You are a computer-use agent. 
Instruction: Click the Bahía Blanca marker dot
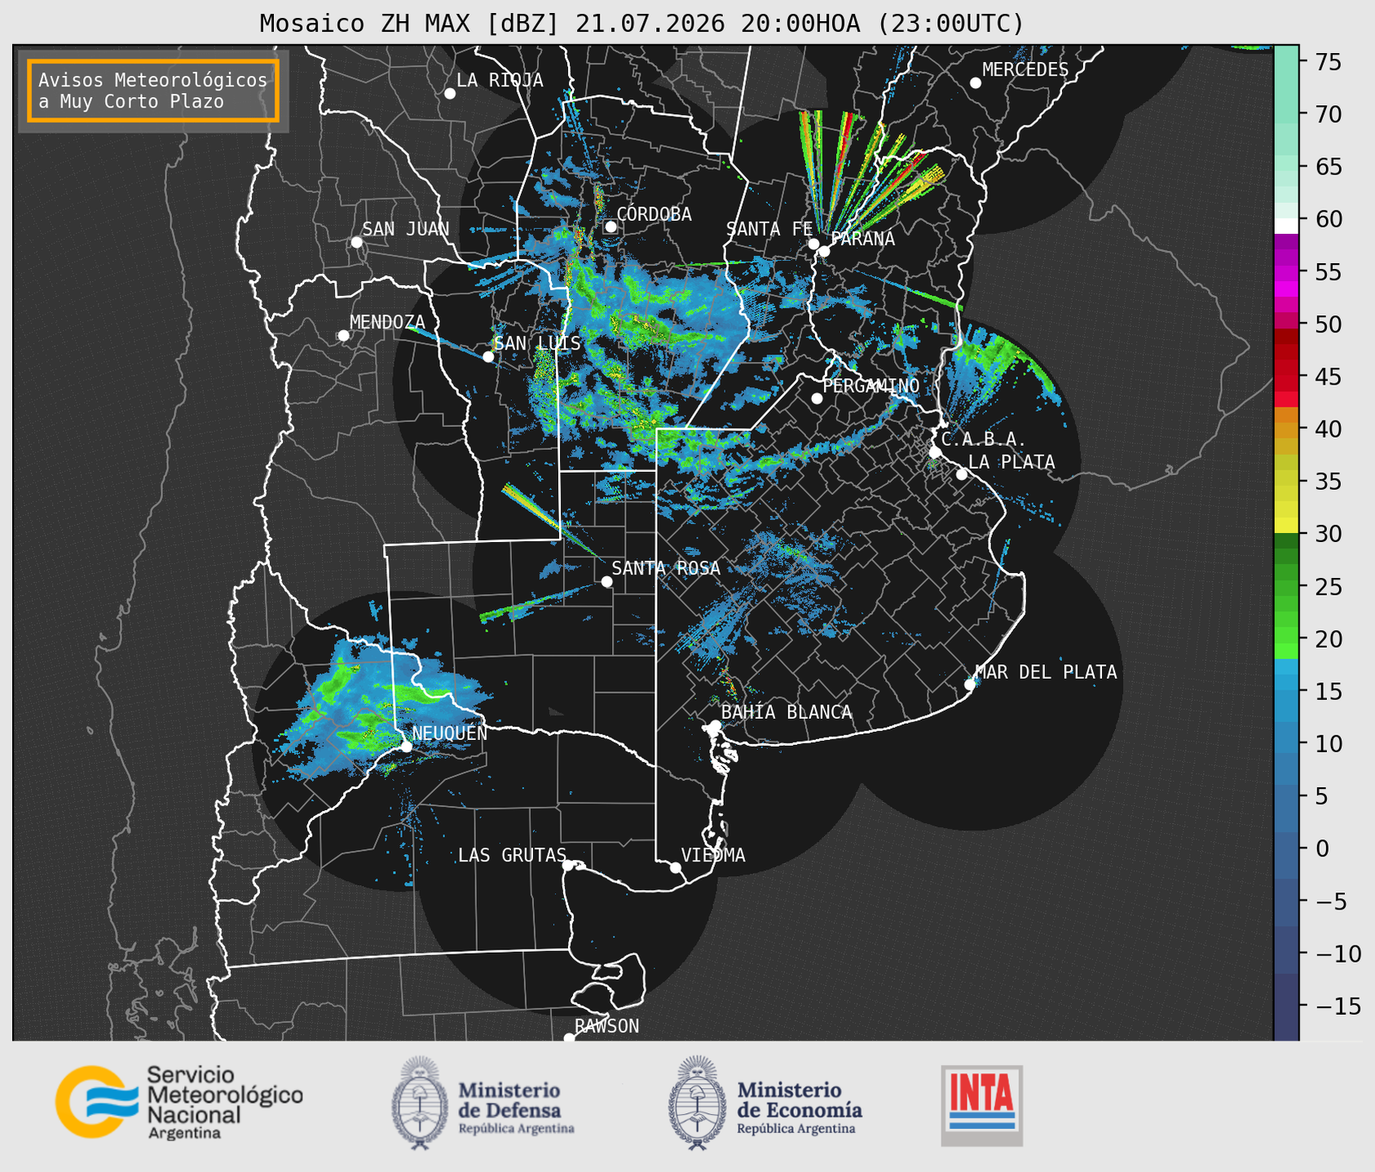click(x=715, y=725)
